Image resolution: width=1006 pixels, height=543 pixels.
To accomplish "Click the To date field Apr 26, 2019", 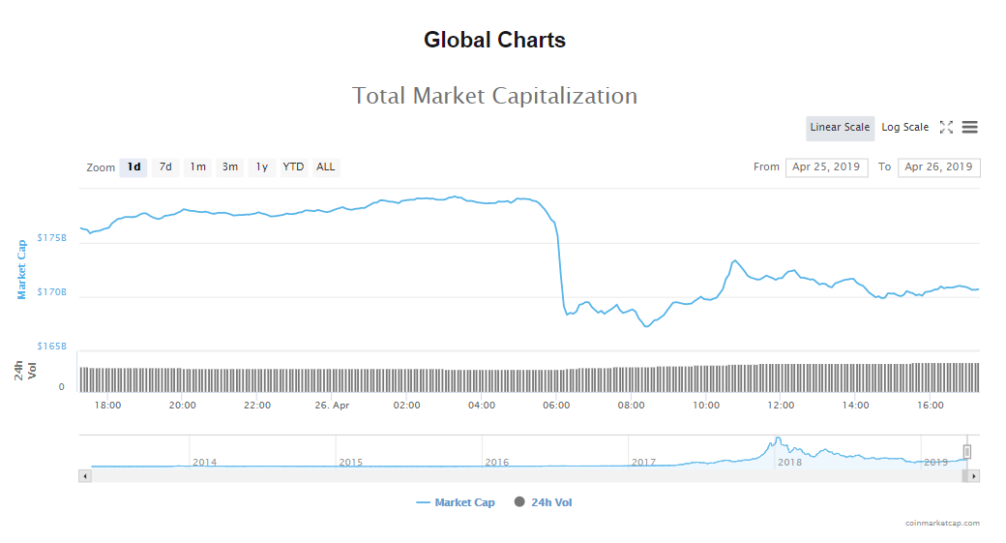I will click(938, 167).
